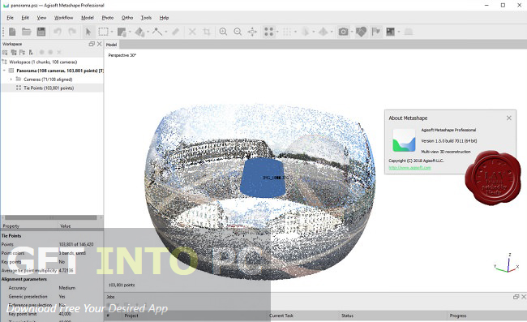The image size is (527, 322).
Task: Open the View menu
Action: click(41, 18)
